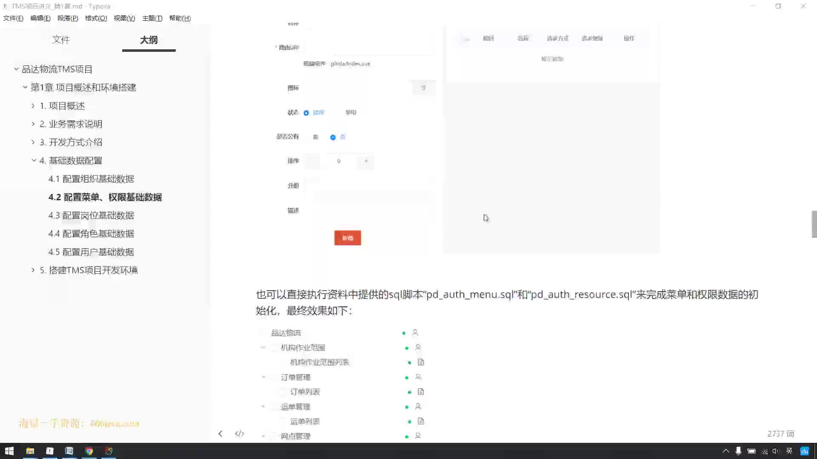Expand the 3. 开发方式介绍 outline node
817x459 pixels.
click(x=33, y=142)
